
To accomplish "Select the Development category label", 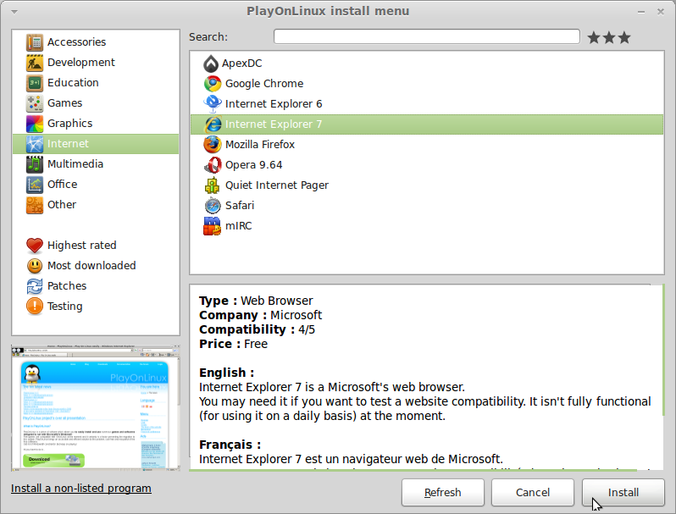I will (81, 63).
